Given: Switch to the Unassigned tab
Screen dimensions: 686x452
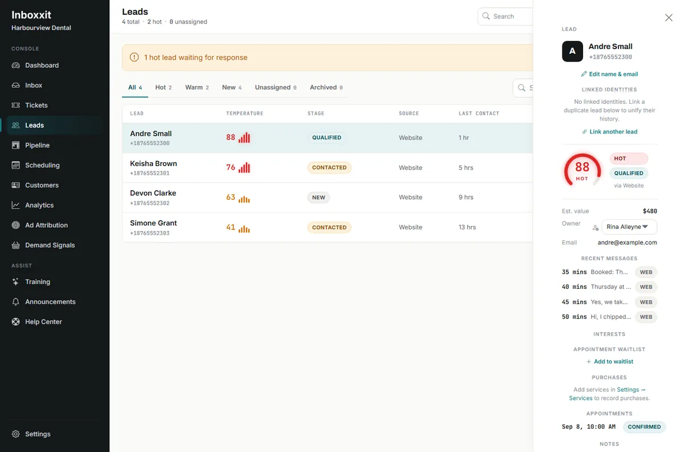Looking at the screenshot, I should (x=276, y=88).
